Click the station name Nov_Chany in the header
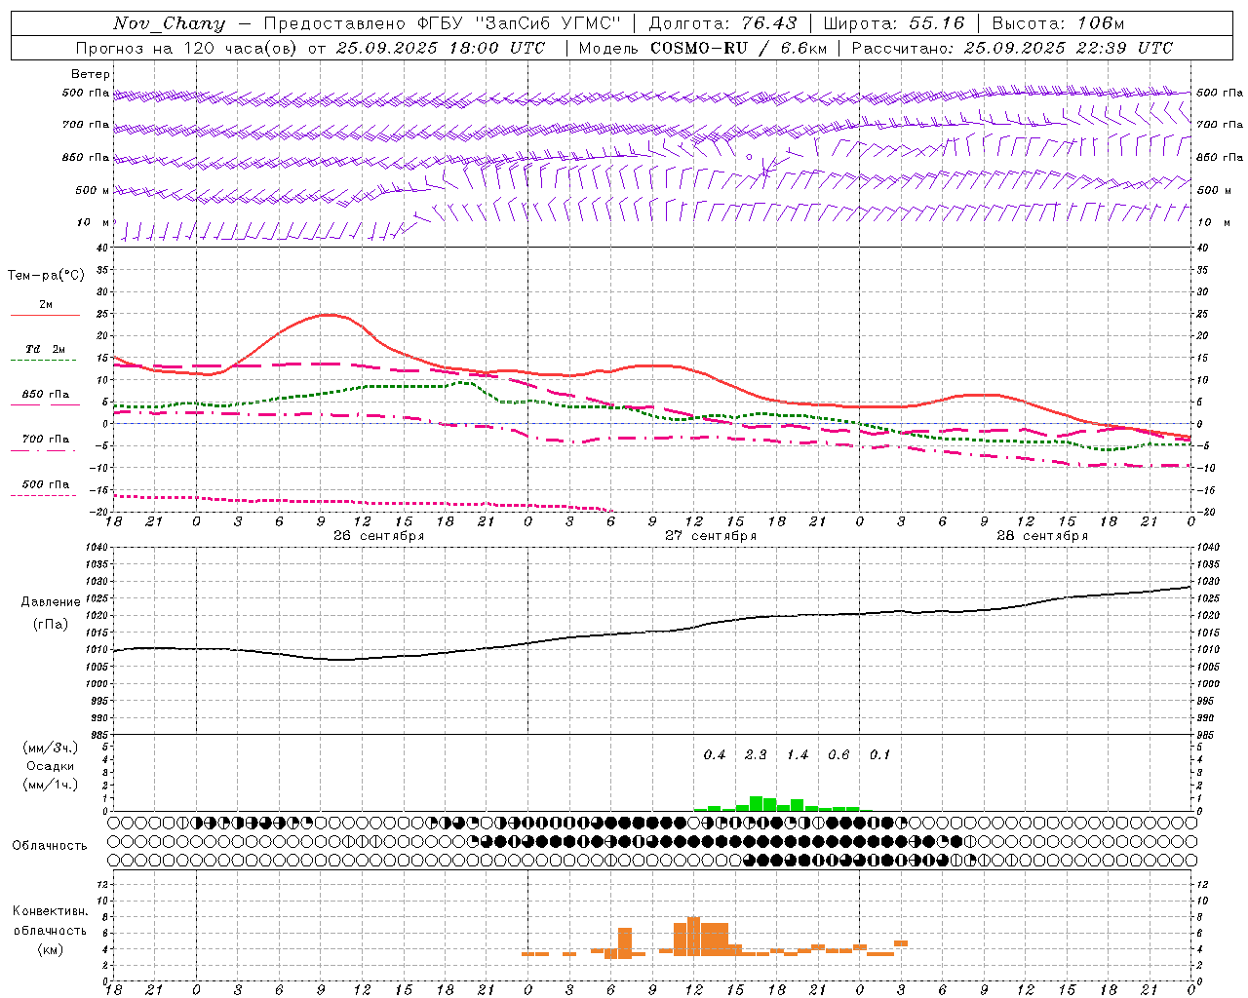Viewport: 1248px width, 998px height. (x=169, y=23)
